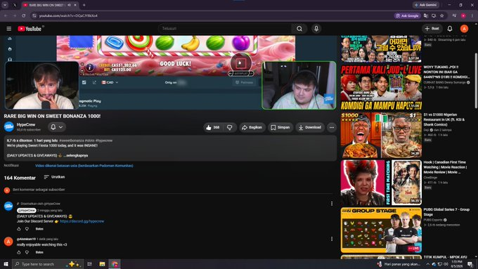Viewport: 478px width, 269px height.
Task: Click video title 'RARE BIG WIN ON SWEET BONANZA 1000!'
Action: click(52, 116)
